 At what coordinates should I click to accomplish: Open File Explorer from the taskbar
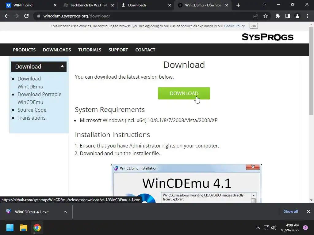(x=23, y=228)
